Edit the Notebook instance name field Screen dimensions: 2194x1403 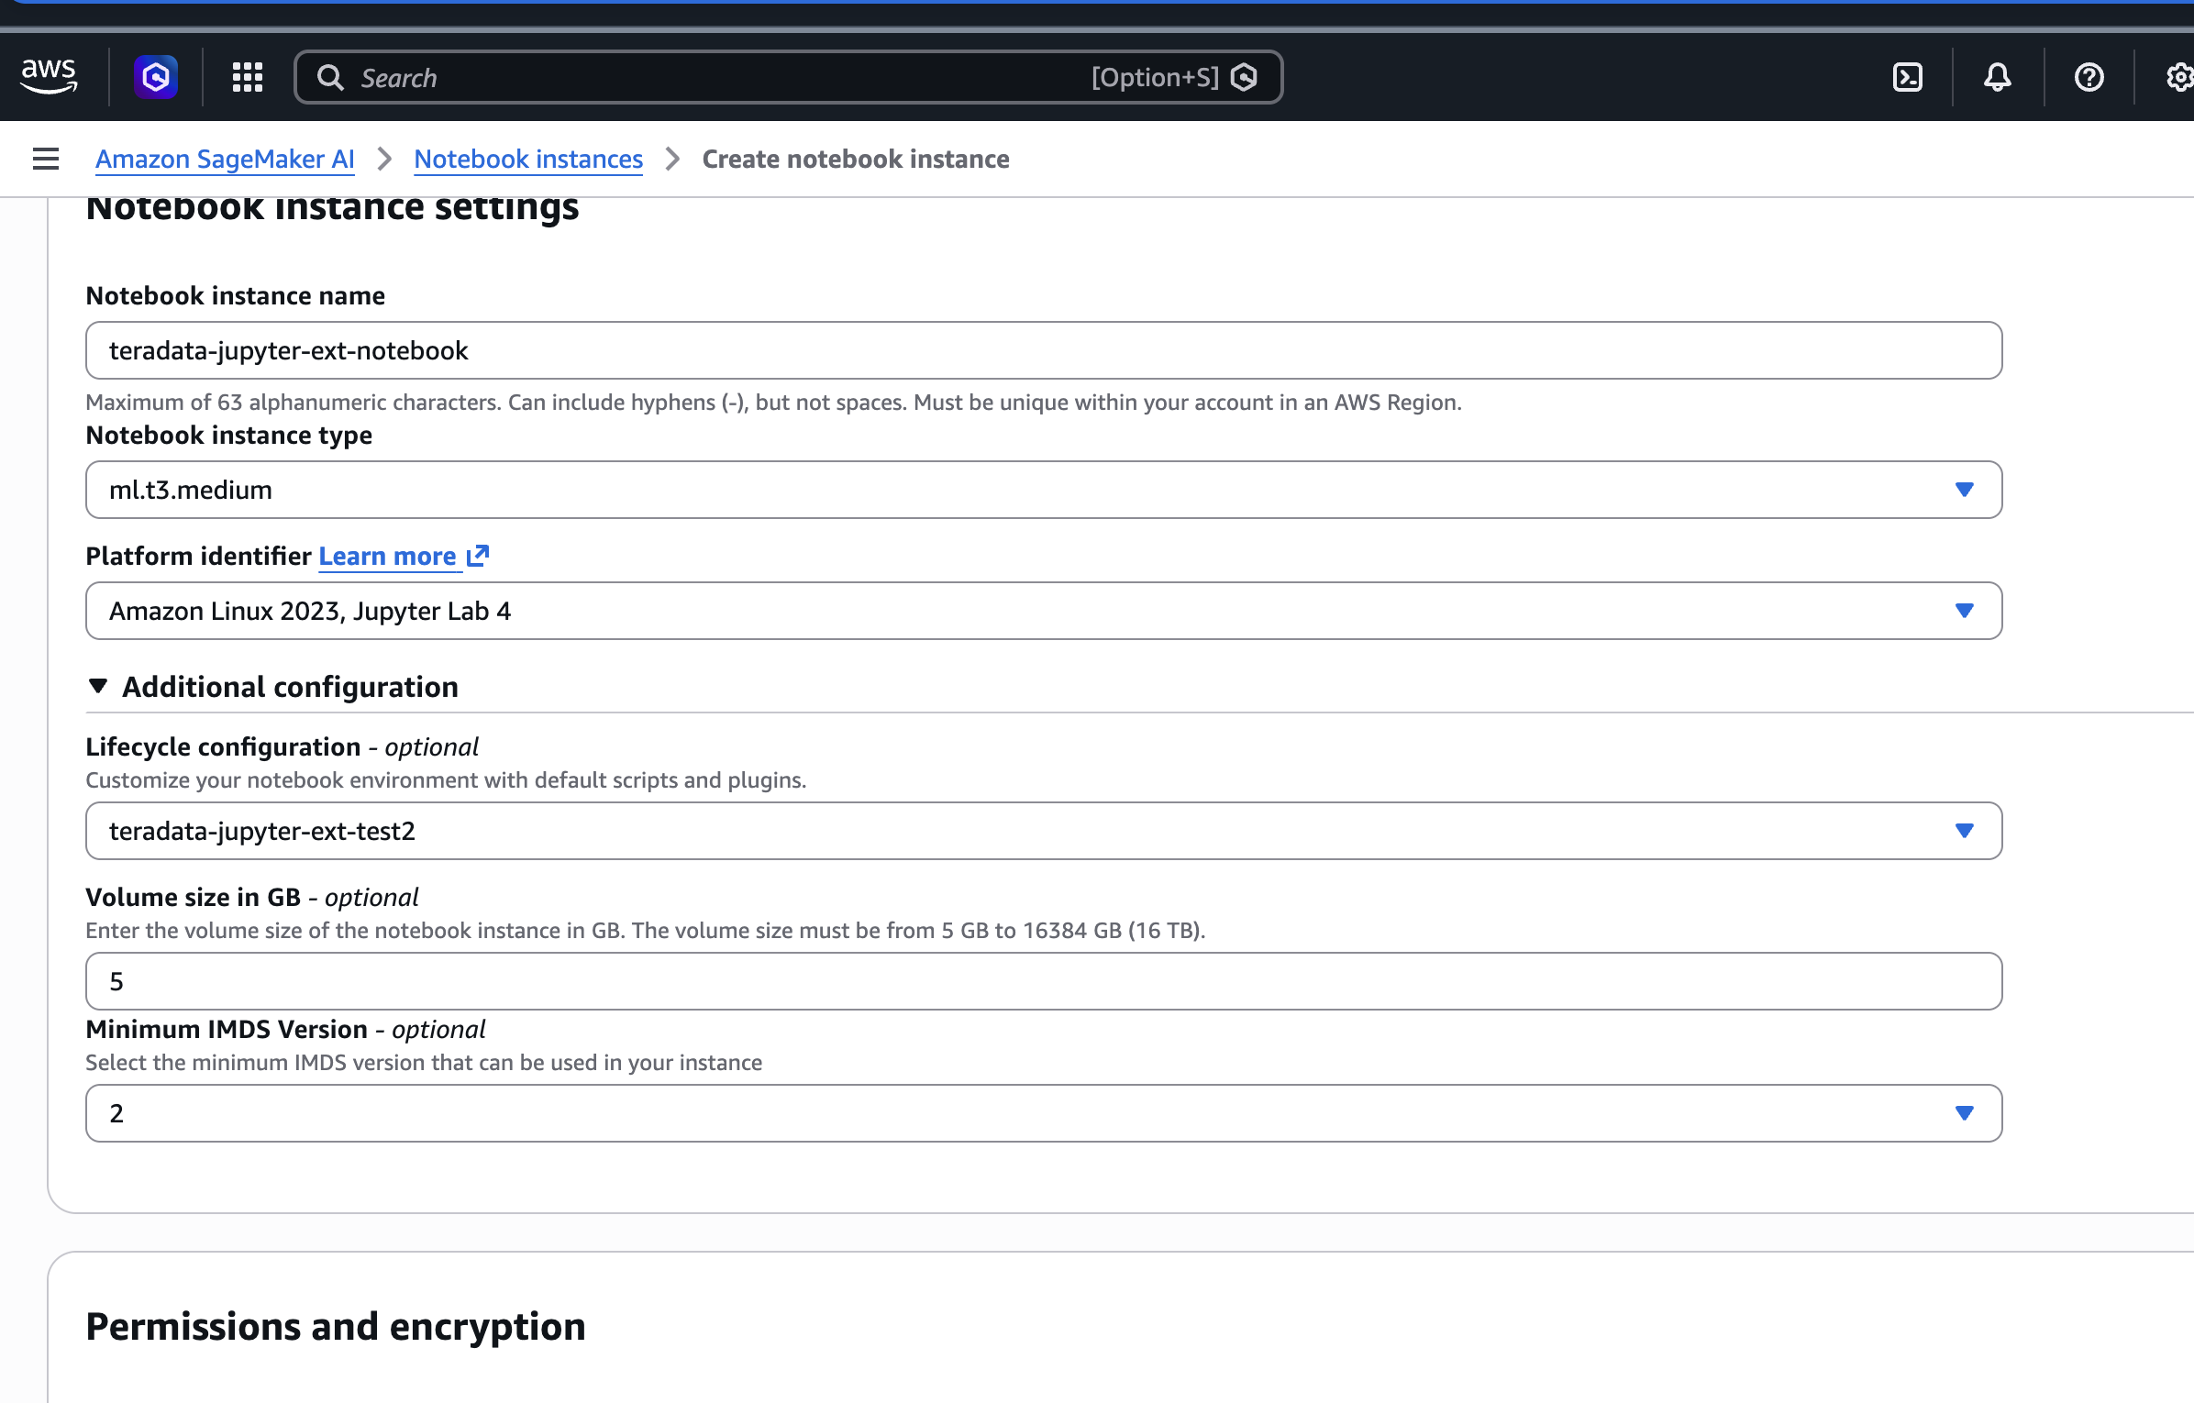click(x=1044, y=350)
